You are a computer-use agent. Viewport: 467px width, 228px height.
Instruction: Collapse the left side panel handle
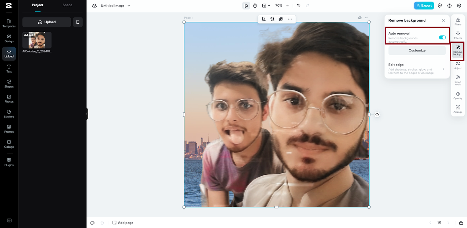(87, 114)
